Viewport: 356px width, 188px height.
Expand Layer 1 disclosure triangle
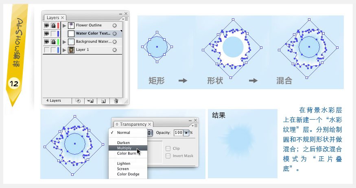[64, 50]
